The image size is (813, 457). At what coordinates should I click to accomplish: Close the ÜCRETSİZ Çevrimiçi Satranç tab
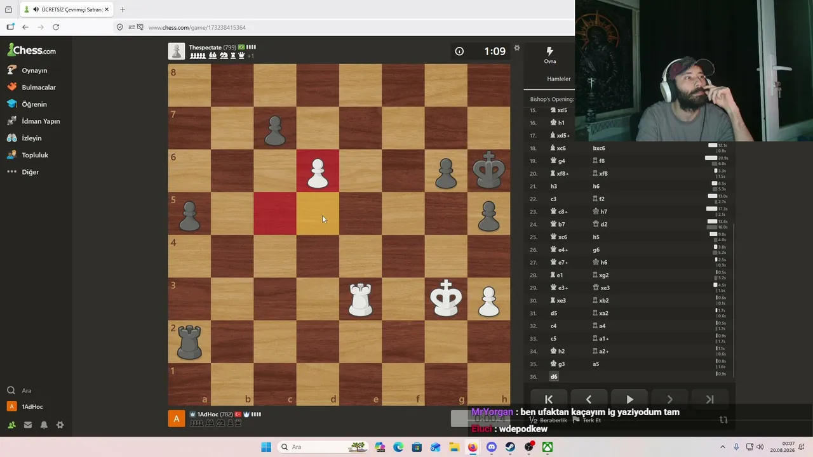(x=107, y=10)
